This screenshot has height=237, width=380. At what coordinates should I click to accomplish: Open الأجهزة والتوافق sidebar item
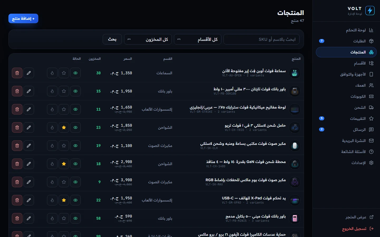pyautogui.click(x=346, y=74)
